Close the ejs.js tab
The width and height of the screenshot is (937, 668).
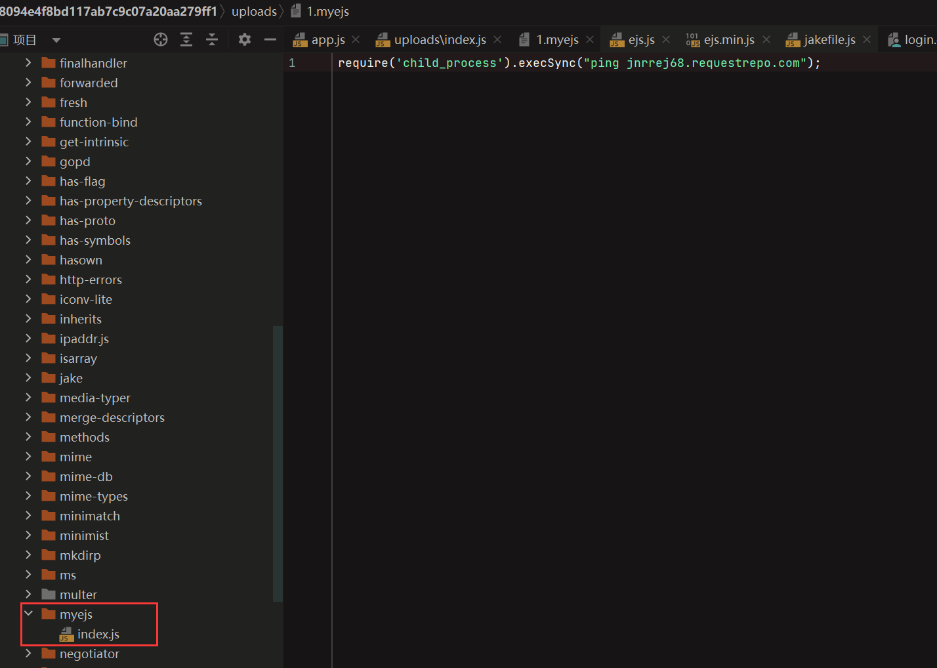point(666,40)
